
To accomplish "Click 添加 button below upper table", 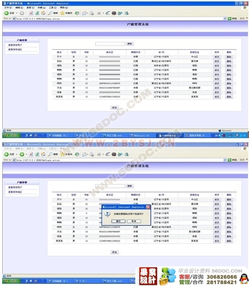I will (x=114, y=108).
